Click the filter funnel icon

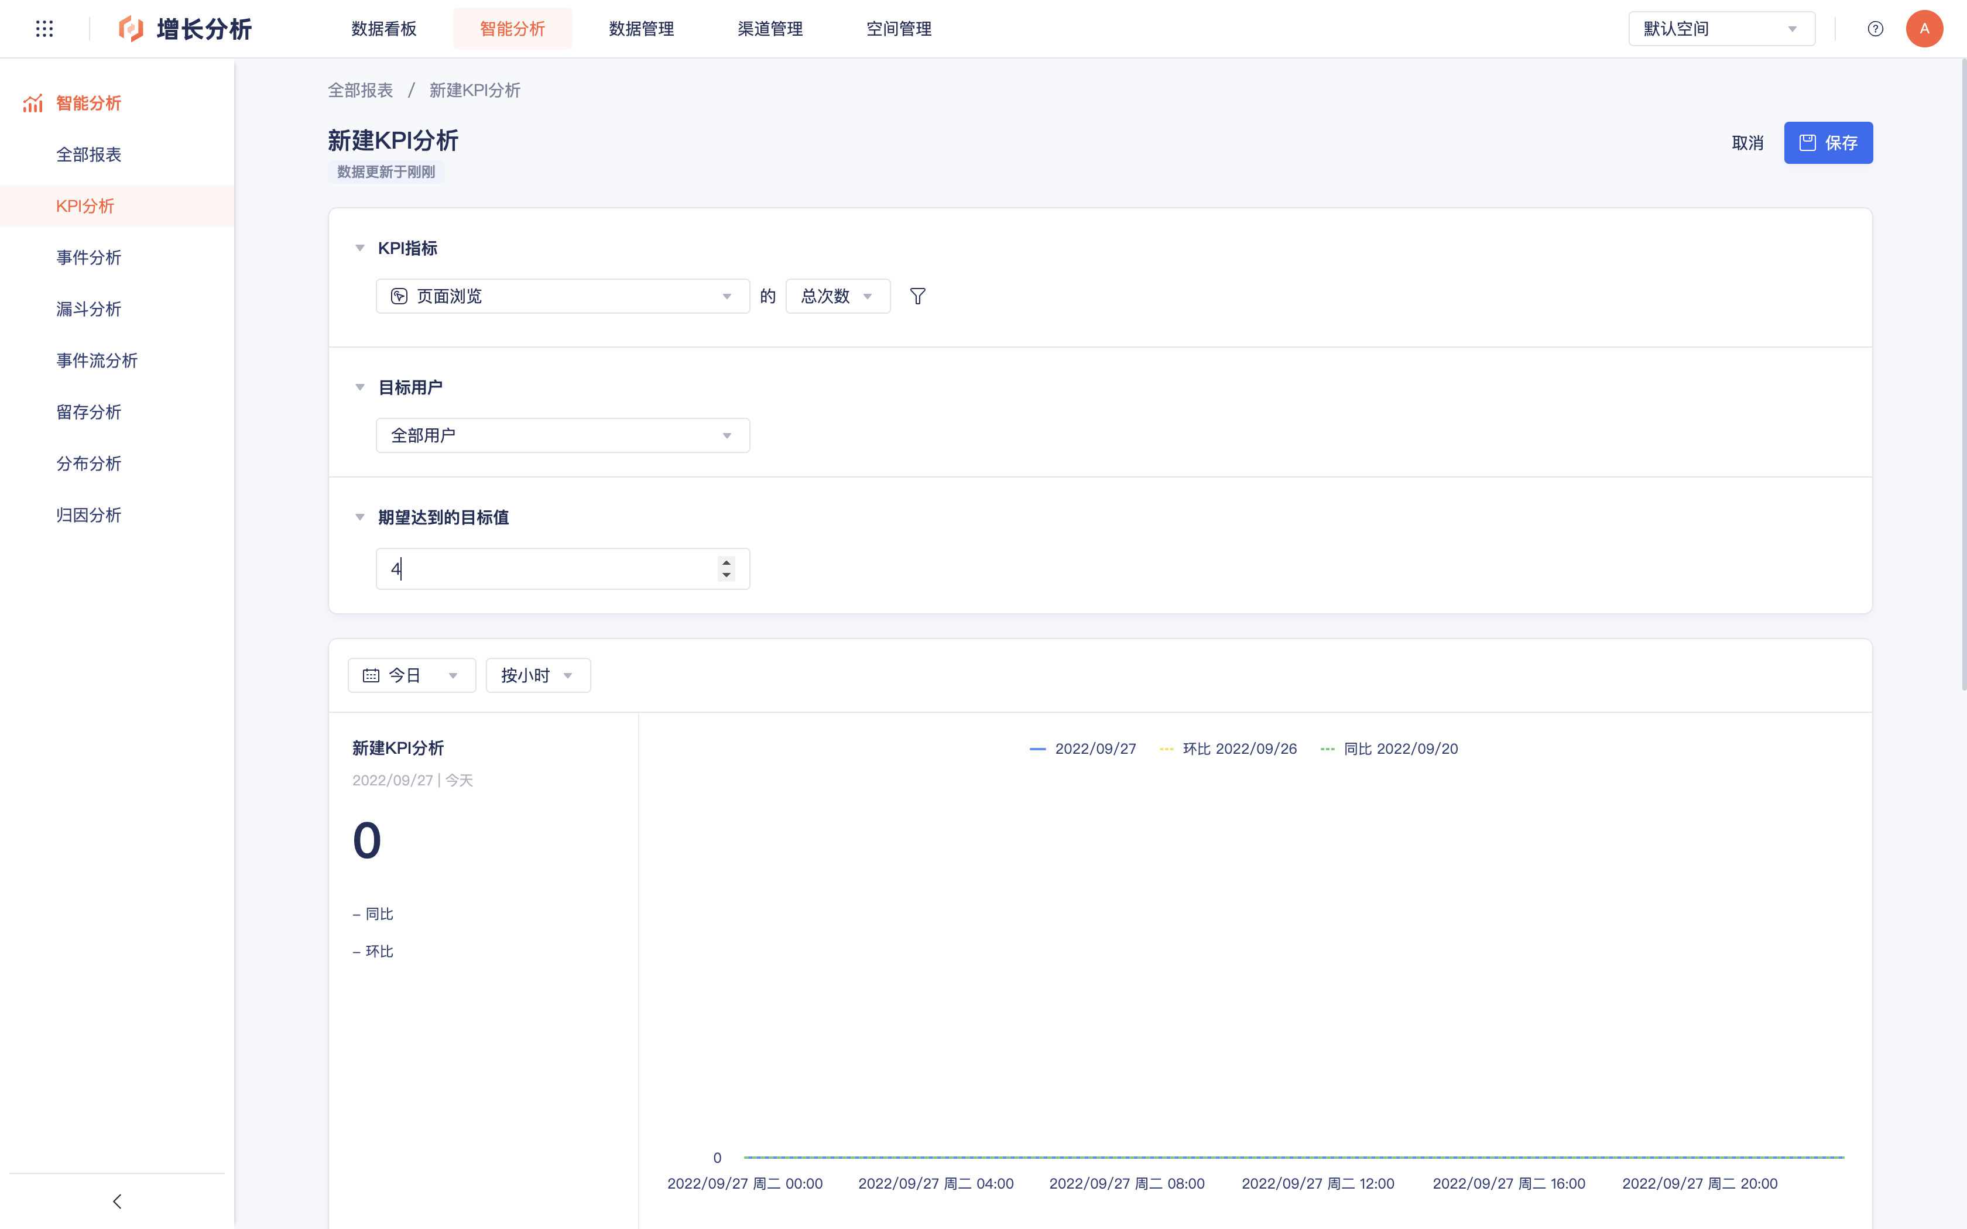click(x=918, y=297)
